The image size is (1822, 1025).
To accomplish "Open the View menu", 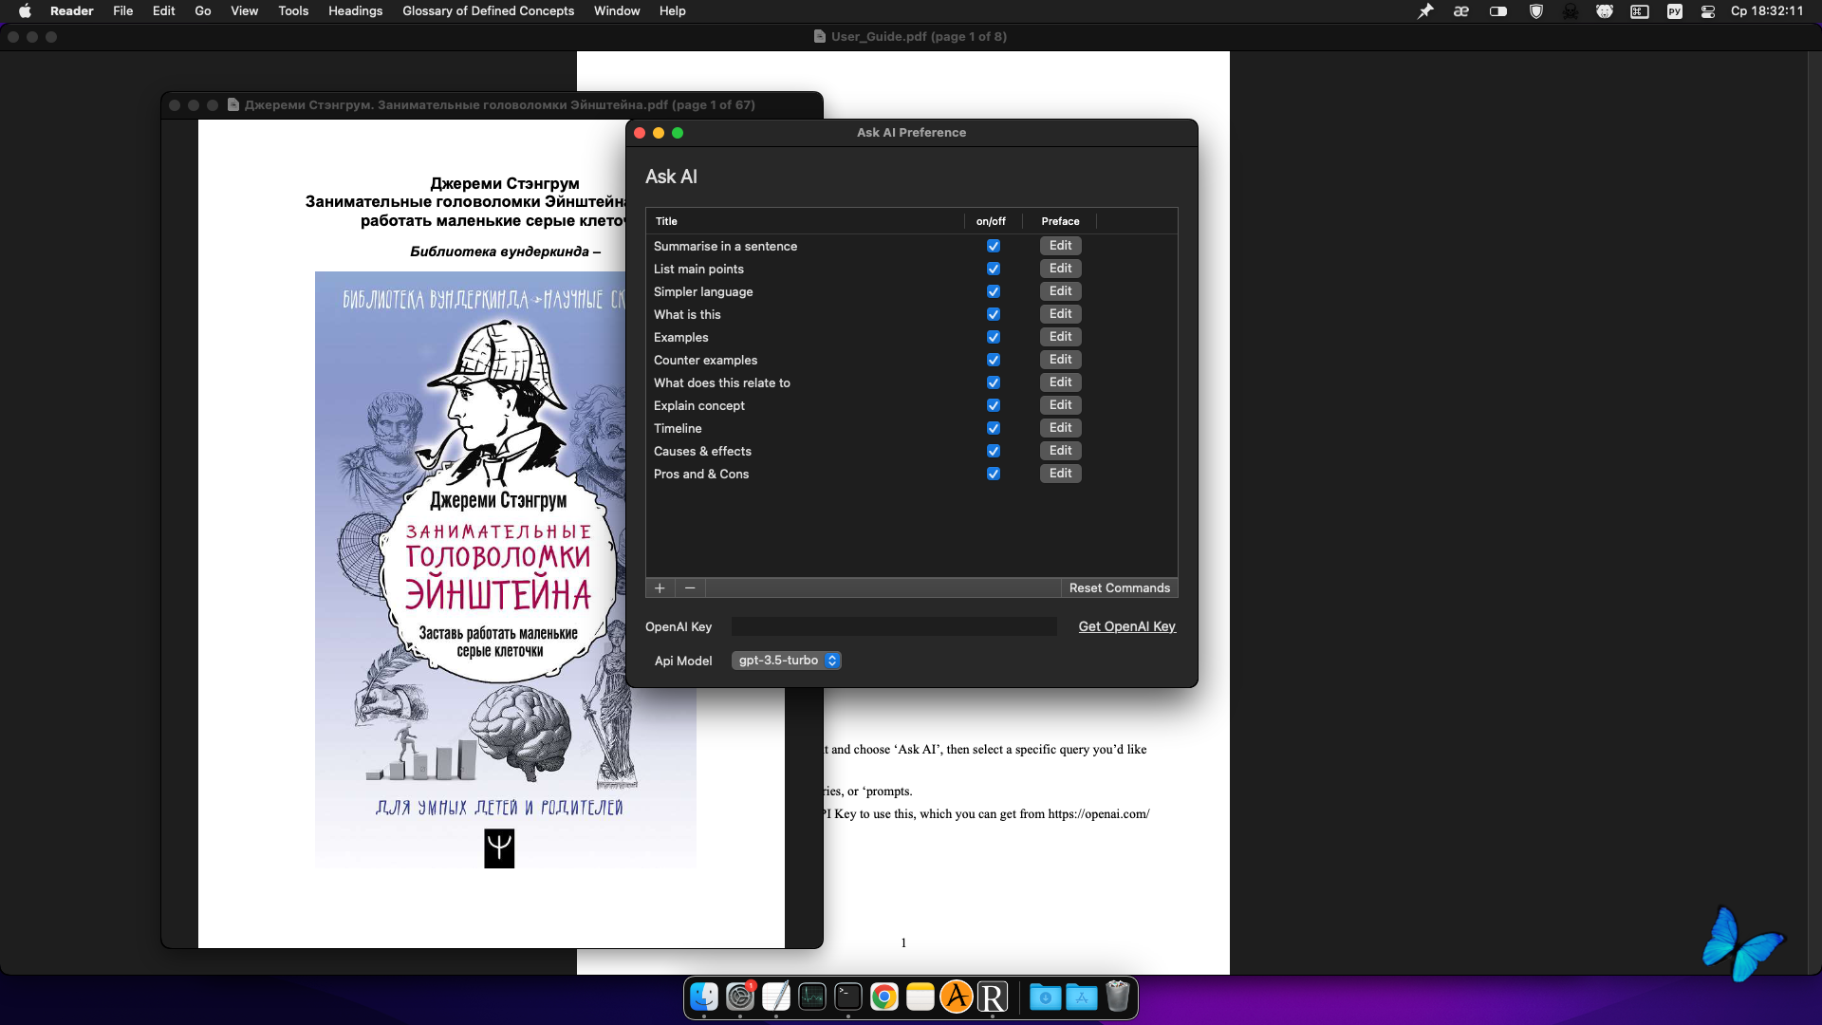I will 244,11.
